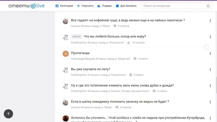Click avatar next to кофейной гуще question
The height and width of the screenshot is (122, 217).
click(x=65, y=21)
